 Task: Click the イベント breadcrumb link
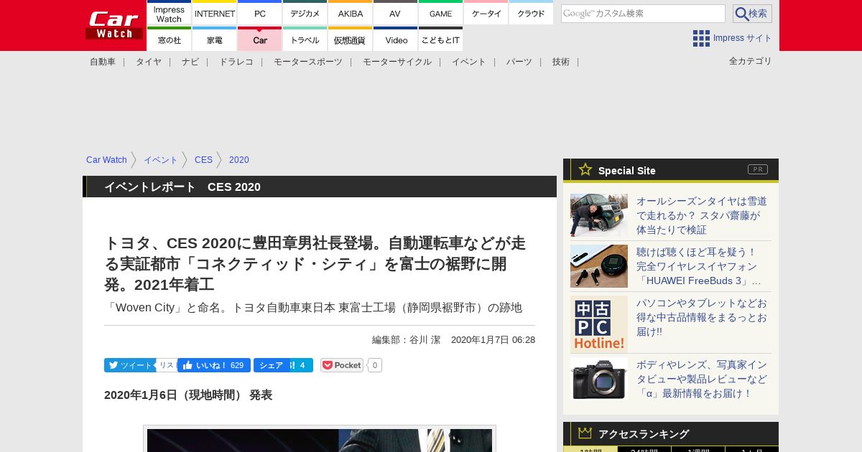[x=161, y=160]
